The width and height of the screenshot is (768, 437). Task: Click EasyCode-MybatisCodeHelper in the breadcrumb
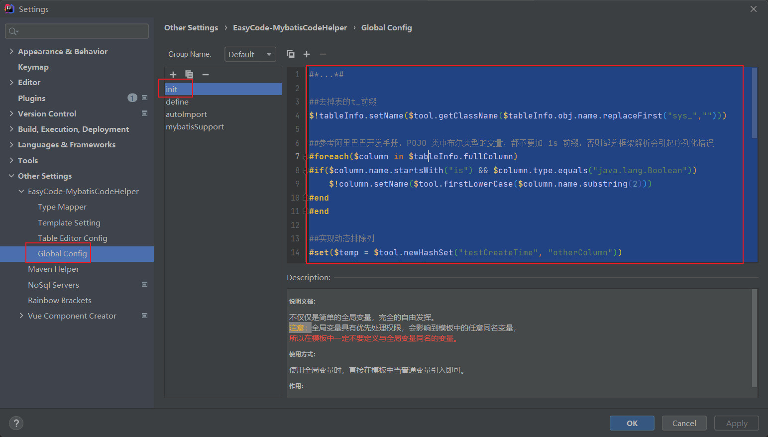pyautogui.click(x=290, y=27)
